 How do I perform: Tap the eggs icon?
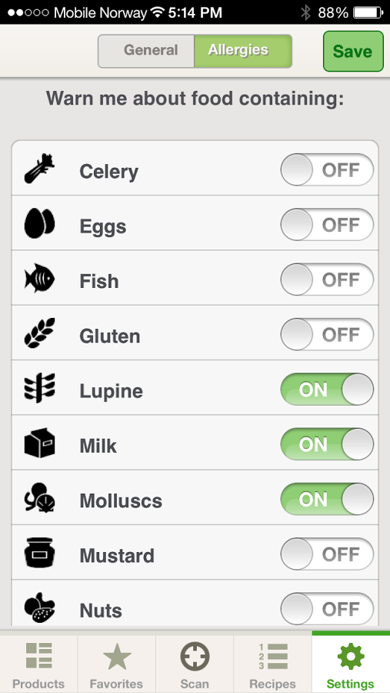pos(39,223)
